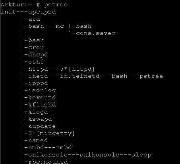Click the sleep process under onlkonsole
The width and height of the screenshot is (180, 164).
[x=141, y=155]
